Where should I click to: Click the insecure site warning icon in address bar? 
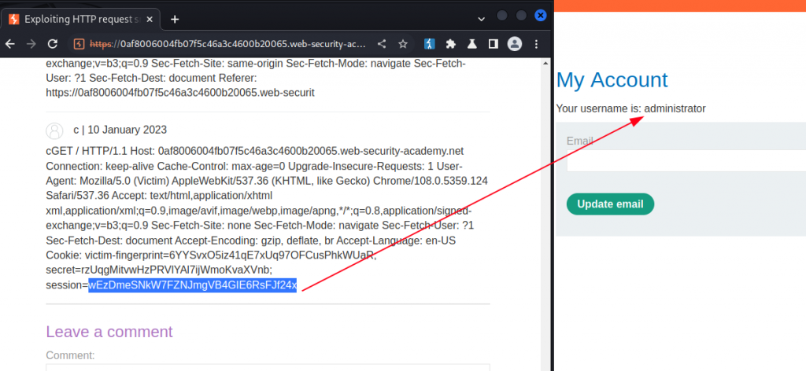pyautogui.click(x=79, y=44)
